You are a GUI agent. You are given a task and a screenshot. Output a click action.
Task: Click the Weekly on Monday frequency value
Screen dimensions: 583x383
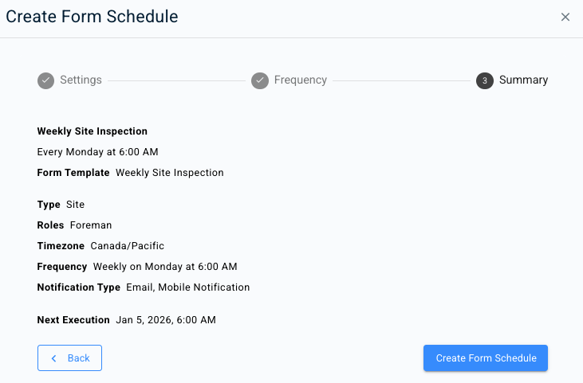[x=165, y=267]
